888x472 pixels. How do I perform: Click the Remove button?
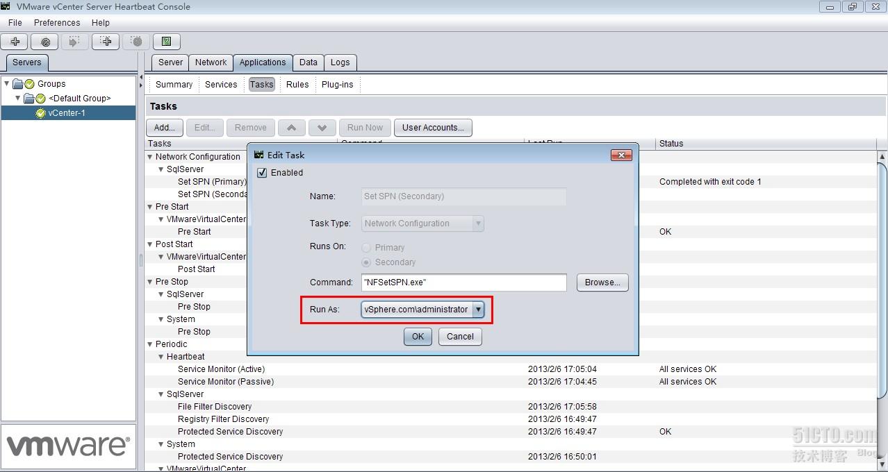pyautogui.click(x=250, y=128)
